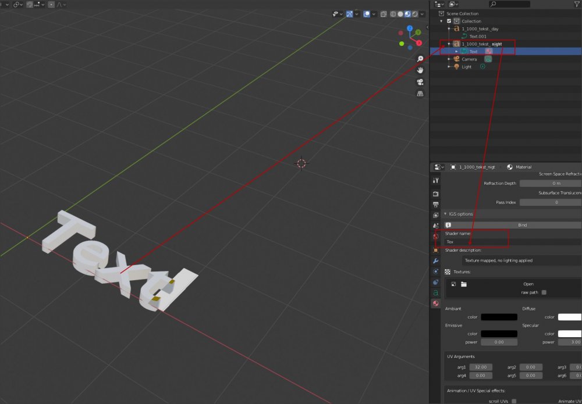Expand the Text data item in outliner
582x404 pixels.
456,51
